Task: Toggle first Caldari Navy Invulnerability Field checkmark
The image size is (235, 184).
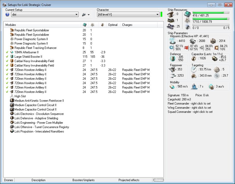Action: pos(7,61)
